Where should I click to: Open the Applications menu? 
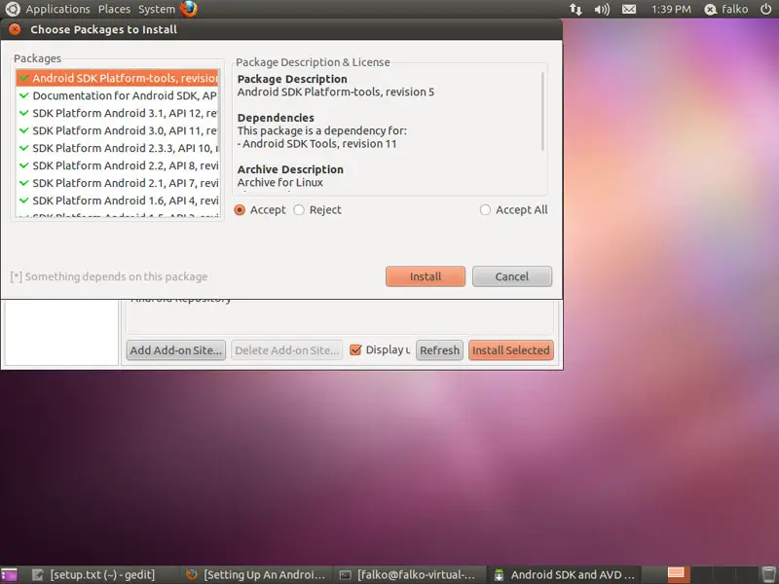coord(58,9)
